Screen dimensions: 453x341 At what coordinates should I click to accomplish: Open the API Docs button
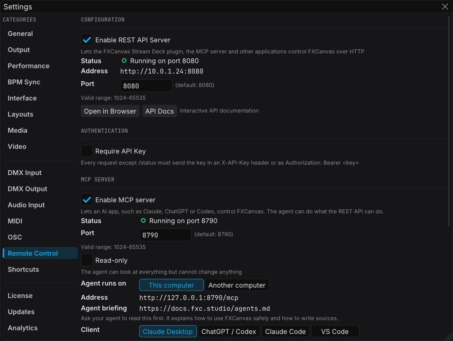click(x=159, y=111)
